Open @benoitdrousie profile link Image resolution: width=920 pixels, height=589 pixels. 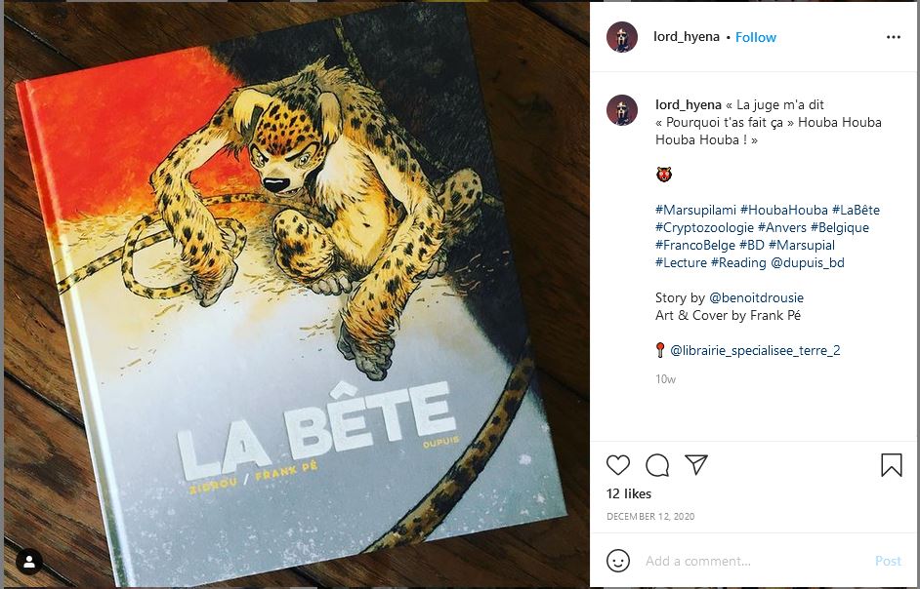point(756,297)
